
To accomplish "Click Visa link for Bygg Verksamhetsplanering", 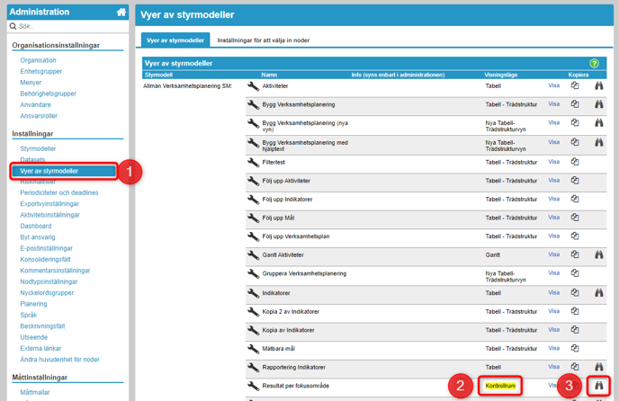I will (554, 105).
